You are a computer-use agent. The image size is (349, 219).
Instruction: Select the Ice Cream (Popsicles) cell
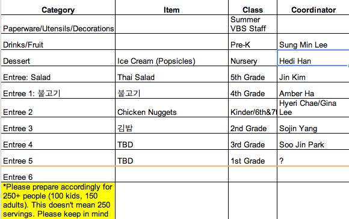pos(171,58)
